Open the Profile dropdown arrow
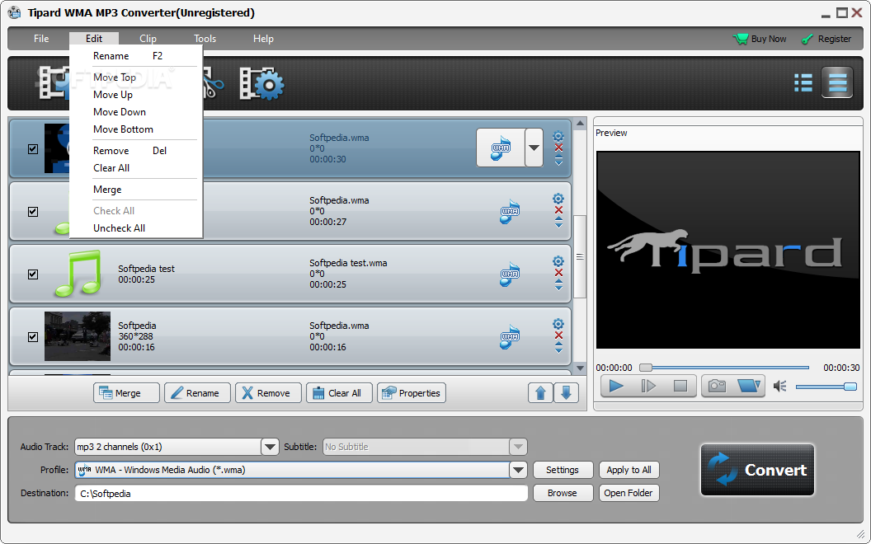The width and height of the screenshot is (871, 544). click(x=518, y=470)
